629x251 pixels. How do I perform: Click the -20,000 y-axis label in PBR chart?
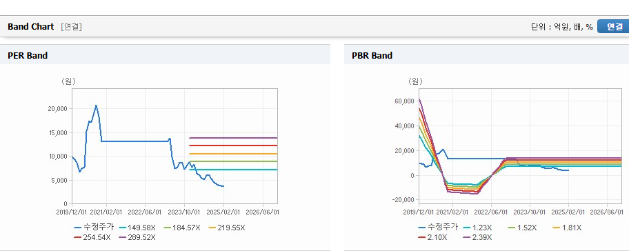coord(404,200)
